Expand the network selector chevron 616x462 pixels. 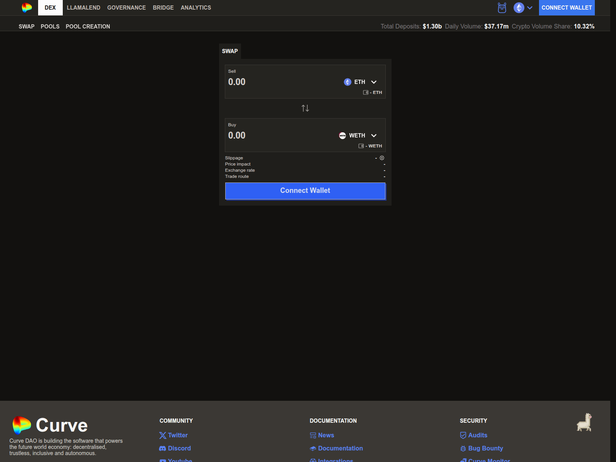tap(530, 8)
